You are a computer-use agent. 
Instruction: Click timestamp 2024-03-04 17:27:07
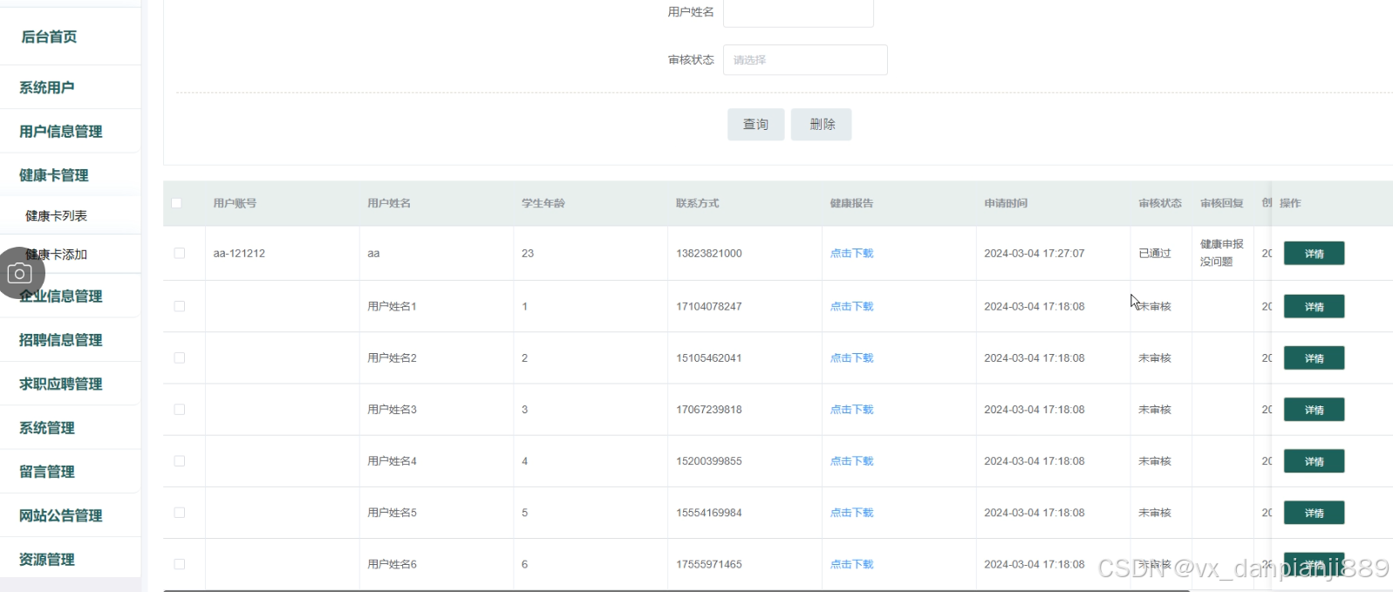pos(1035,254)
